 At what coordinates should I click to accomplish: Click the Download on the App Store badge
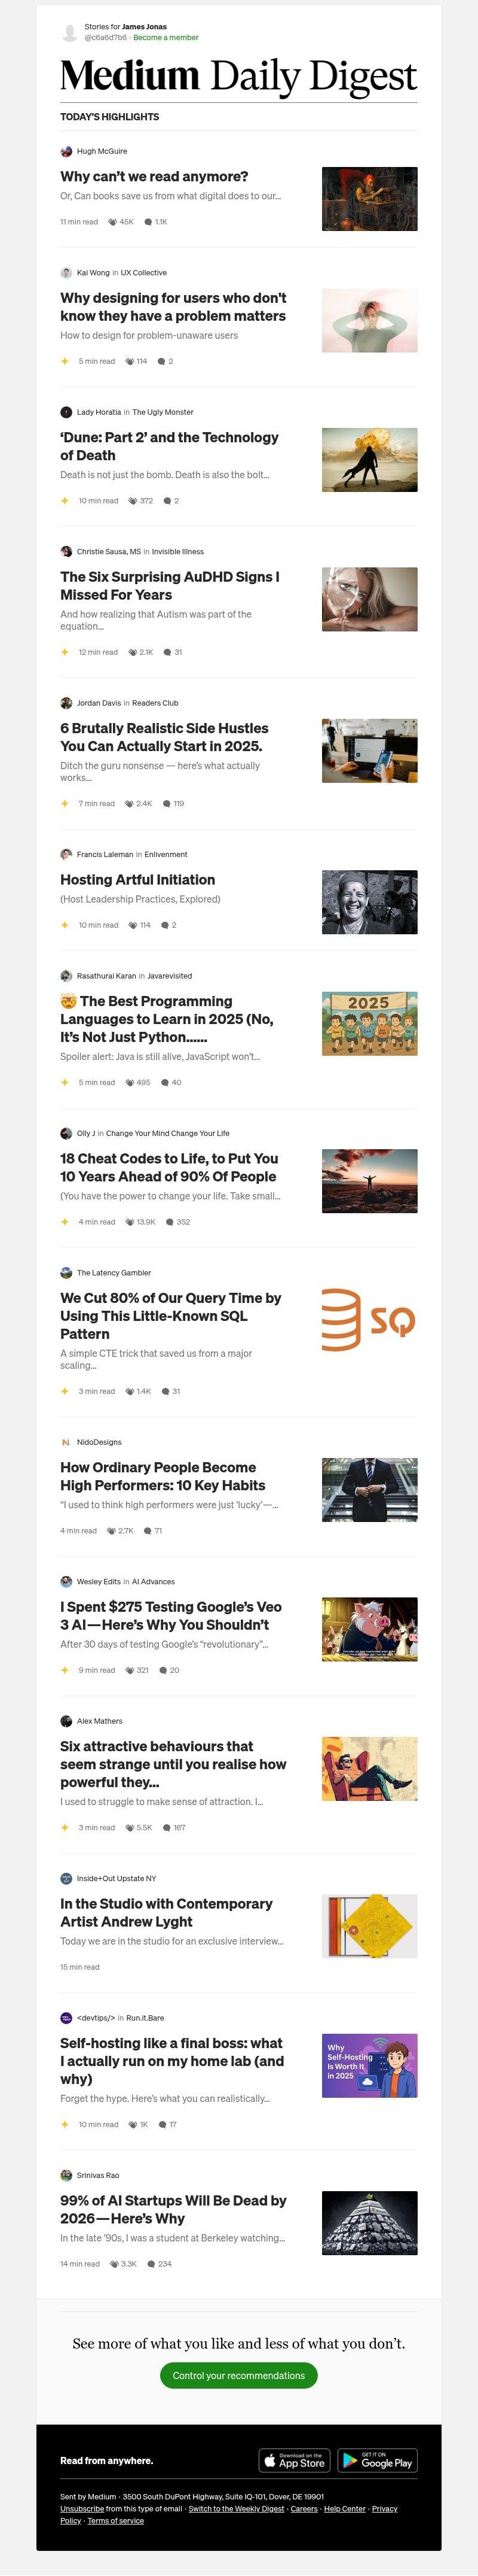coord(295,2460)
